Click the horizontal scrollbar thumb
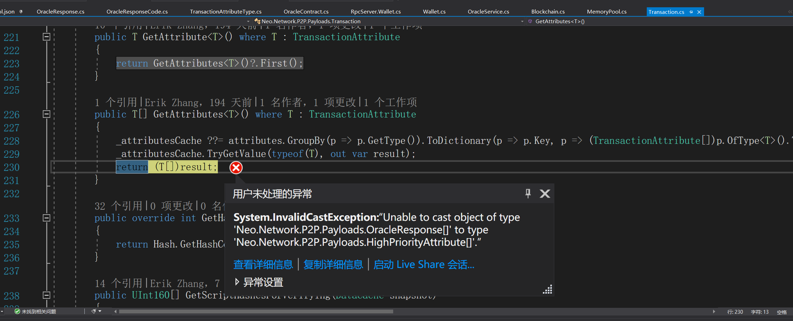 [256, 311]
